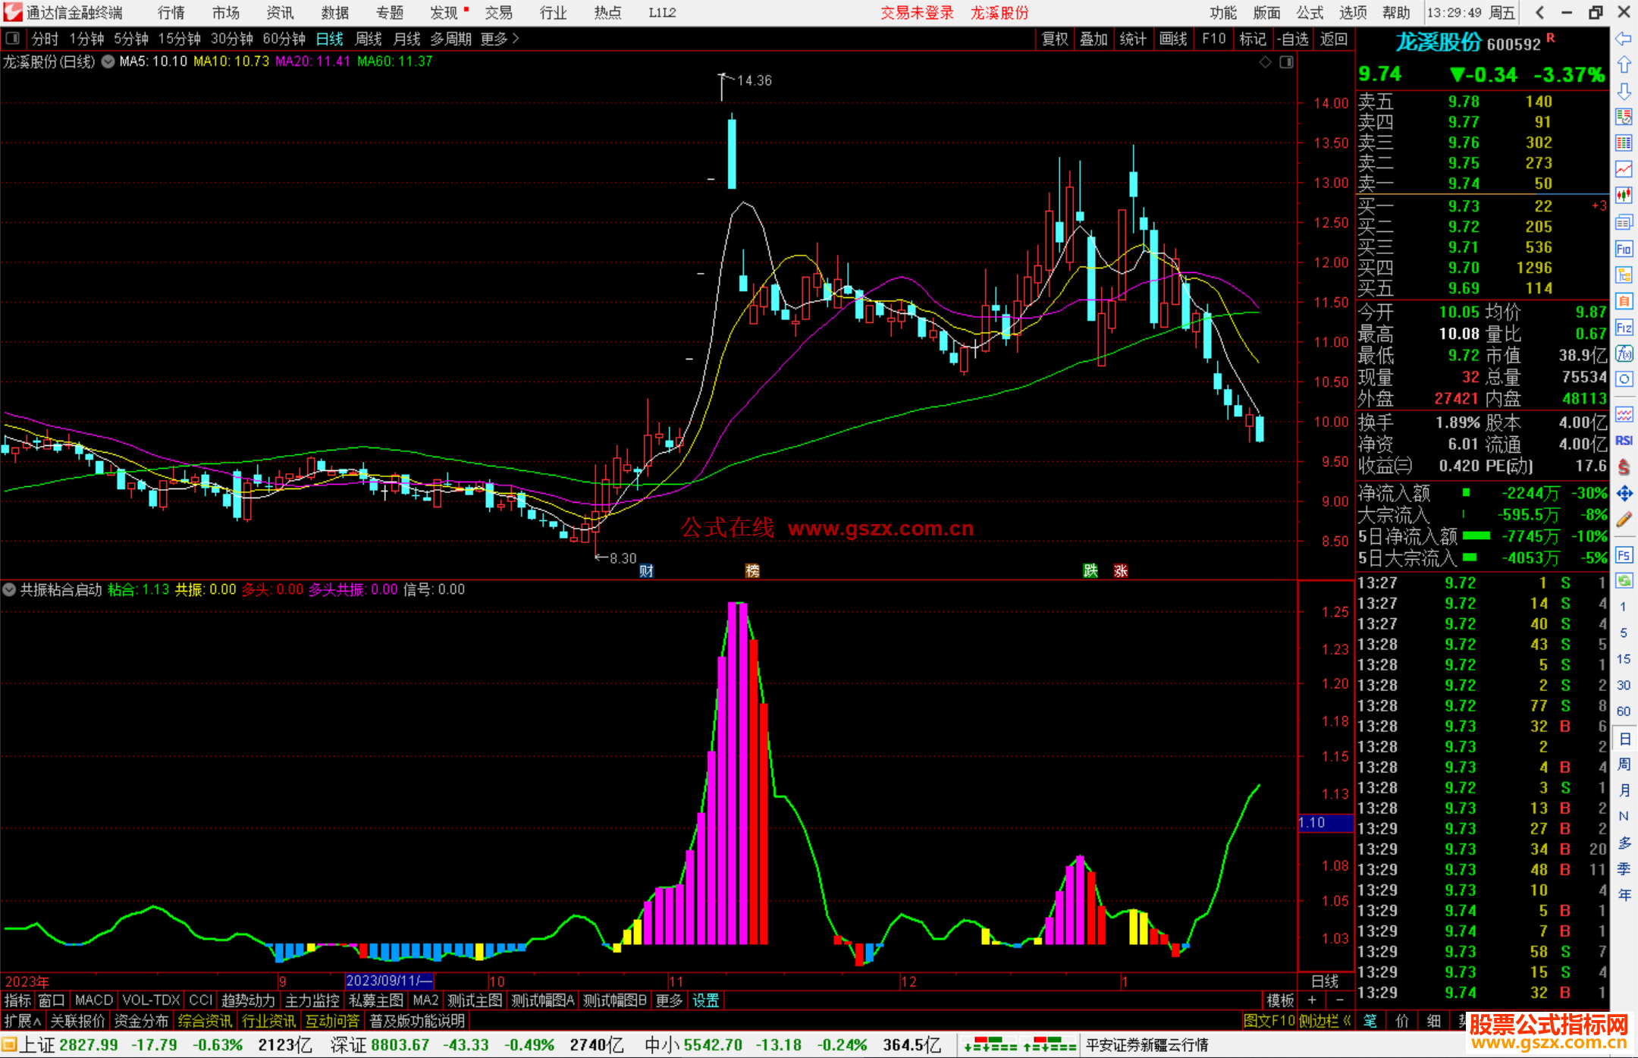Open the candlestick chart sidebar icon
Viewport: 1638px width, 1058px height.
click(x=1624, y=195)
